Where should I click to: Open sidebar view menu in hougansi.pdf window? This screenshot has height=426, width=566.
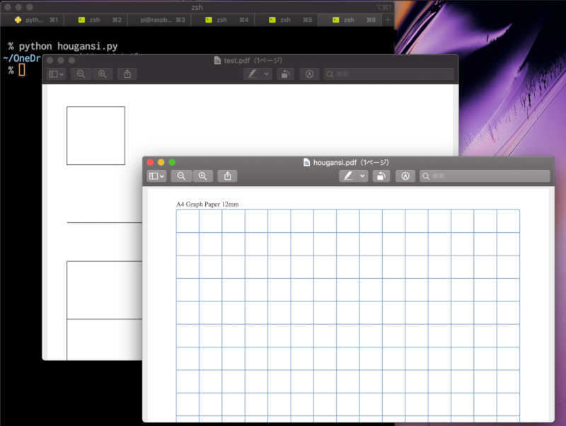click(x=156, y=175)
